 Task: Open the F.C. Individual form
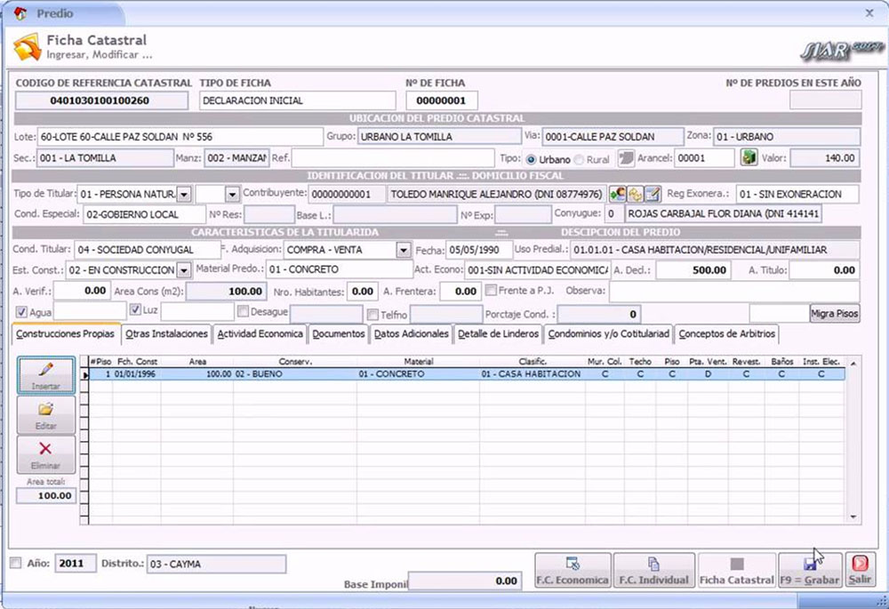coord(653,570)
